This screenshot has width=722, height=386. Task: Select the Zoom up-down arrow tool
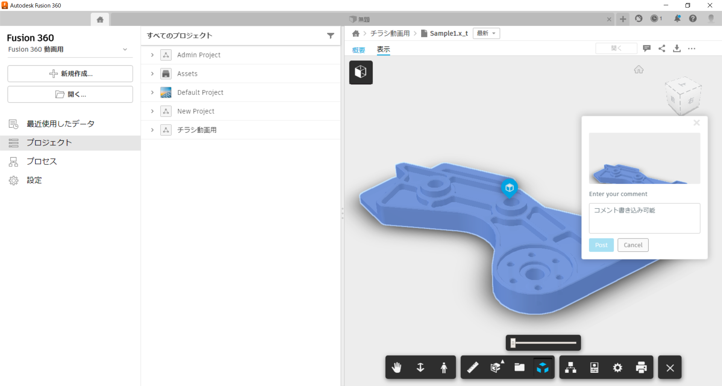point(420,368)
